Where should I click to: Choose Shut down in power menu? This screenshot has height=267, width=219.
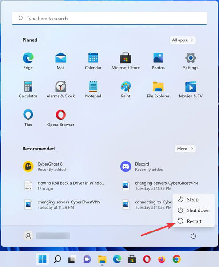[194, 210]
